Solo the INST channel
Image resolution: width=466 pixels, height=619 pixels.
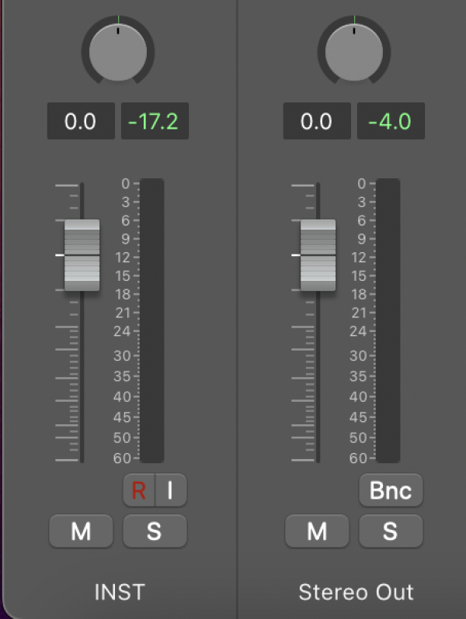[x=155, y=531]
